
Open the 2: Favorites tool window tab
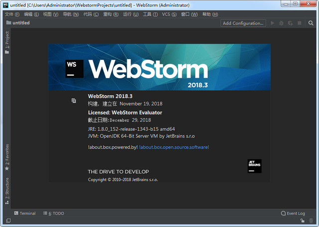(x=7, y=157)
